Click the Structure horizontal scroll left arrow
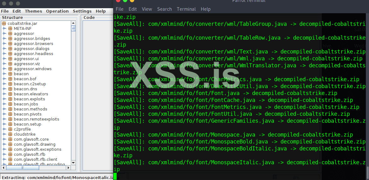The width and height of the screenshot is (369, 180). click(3, 168)
